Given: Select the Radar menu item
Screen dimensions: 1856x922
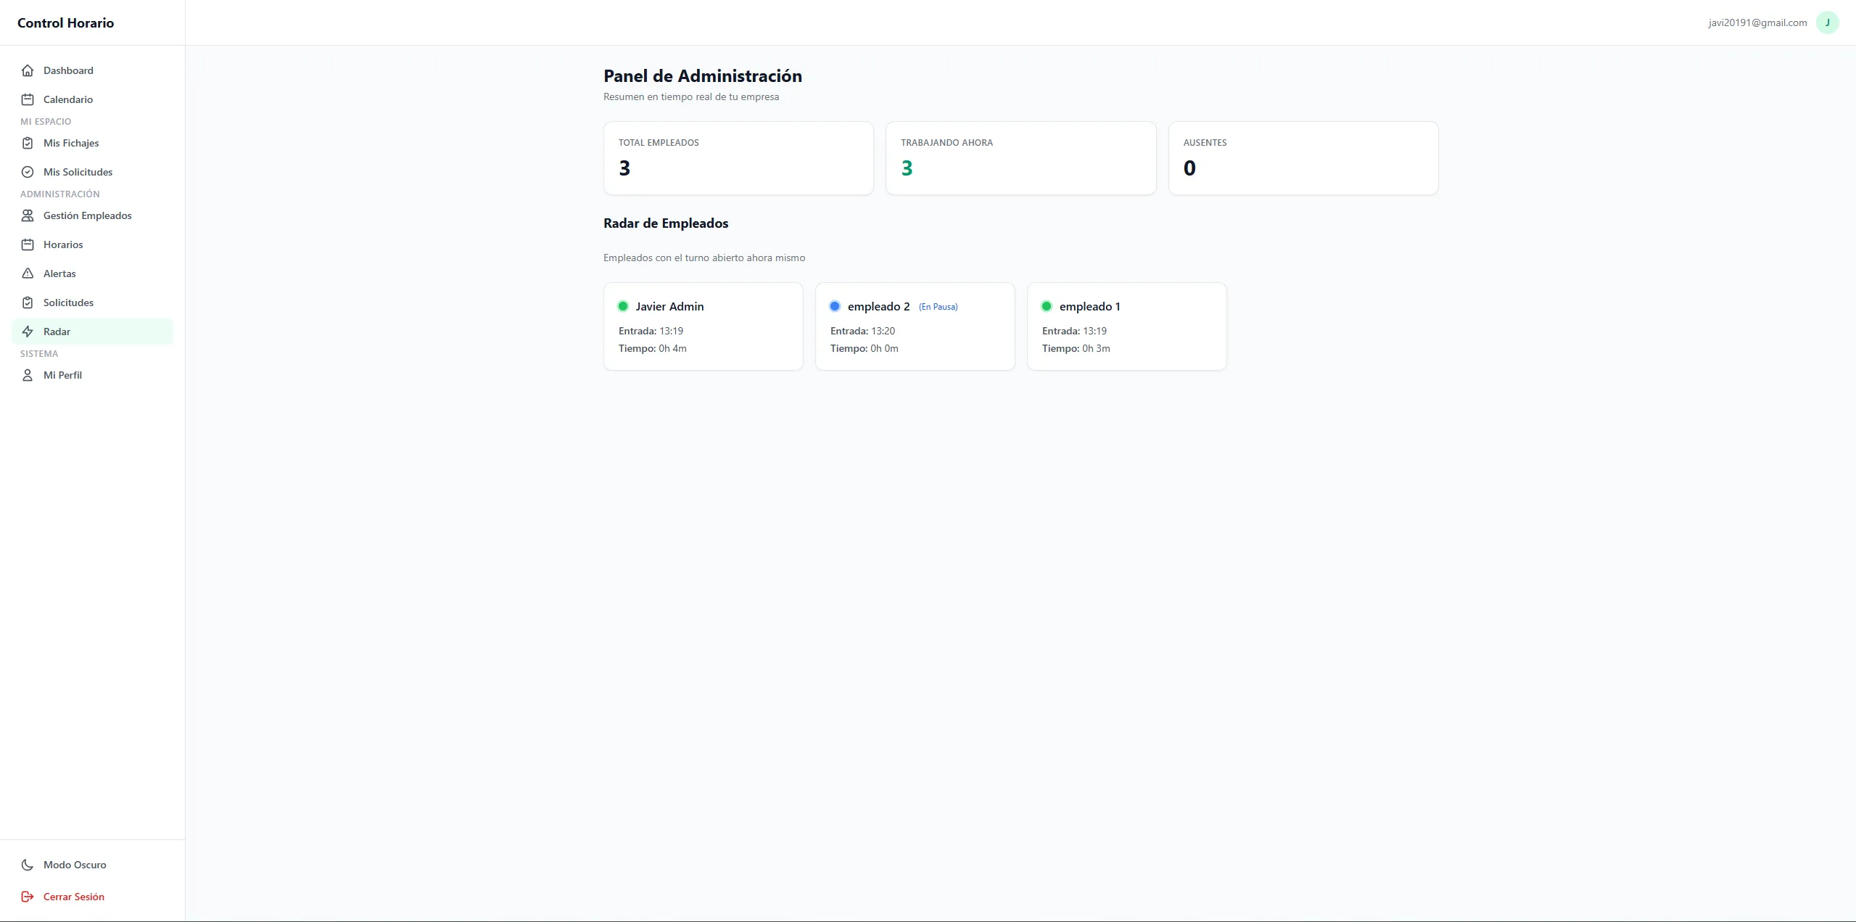Looking at the screenshot, I should click(93, 332).
